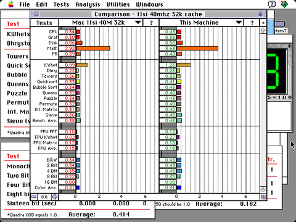Select the Dhry row label
Screen dimensions: 296x222
point(52,70)
